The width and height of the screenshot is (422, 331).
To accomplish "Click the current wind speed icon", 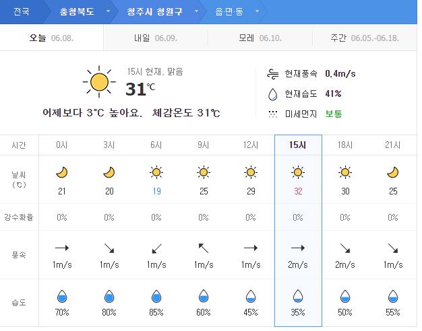I will 272,73.
